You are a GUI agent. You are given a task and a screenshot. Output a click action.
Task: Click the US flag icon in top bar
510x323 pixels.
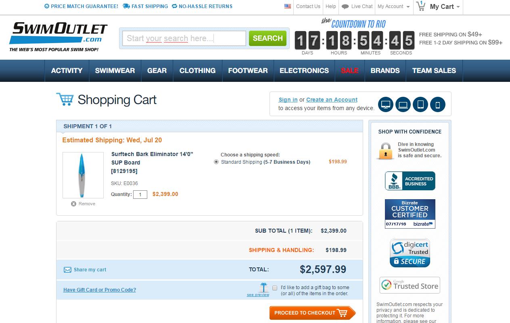tap(287, 6)
